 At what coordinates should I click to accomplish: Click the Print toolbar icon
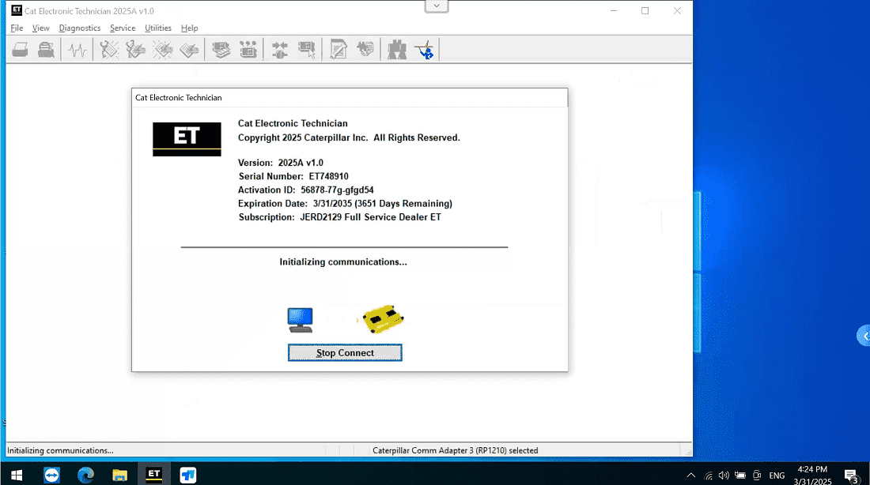coord(21,51)
